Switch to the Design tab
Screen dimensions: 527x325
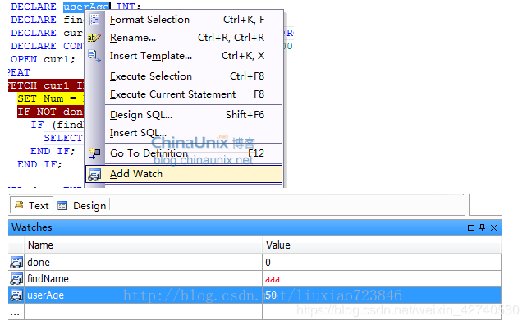click(x=81, y=206)
